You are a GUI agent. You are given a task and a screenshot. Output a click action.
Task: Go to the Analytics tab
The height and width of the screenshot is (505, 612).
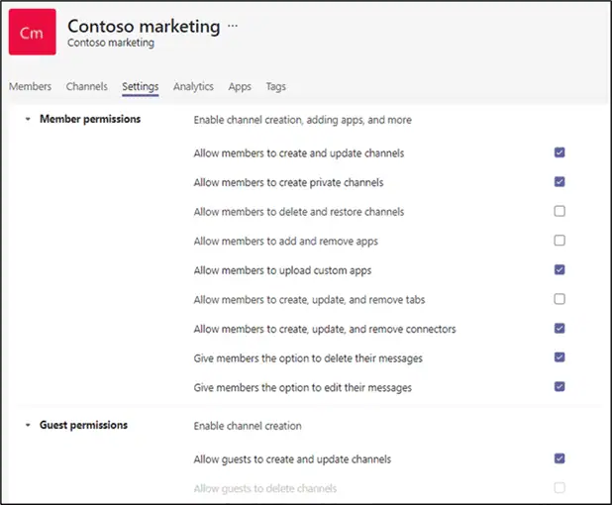click(x=193, y=86)
